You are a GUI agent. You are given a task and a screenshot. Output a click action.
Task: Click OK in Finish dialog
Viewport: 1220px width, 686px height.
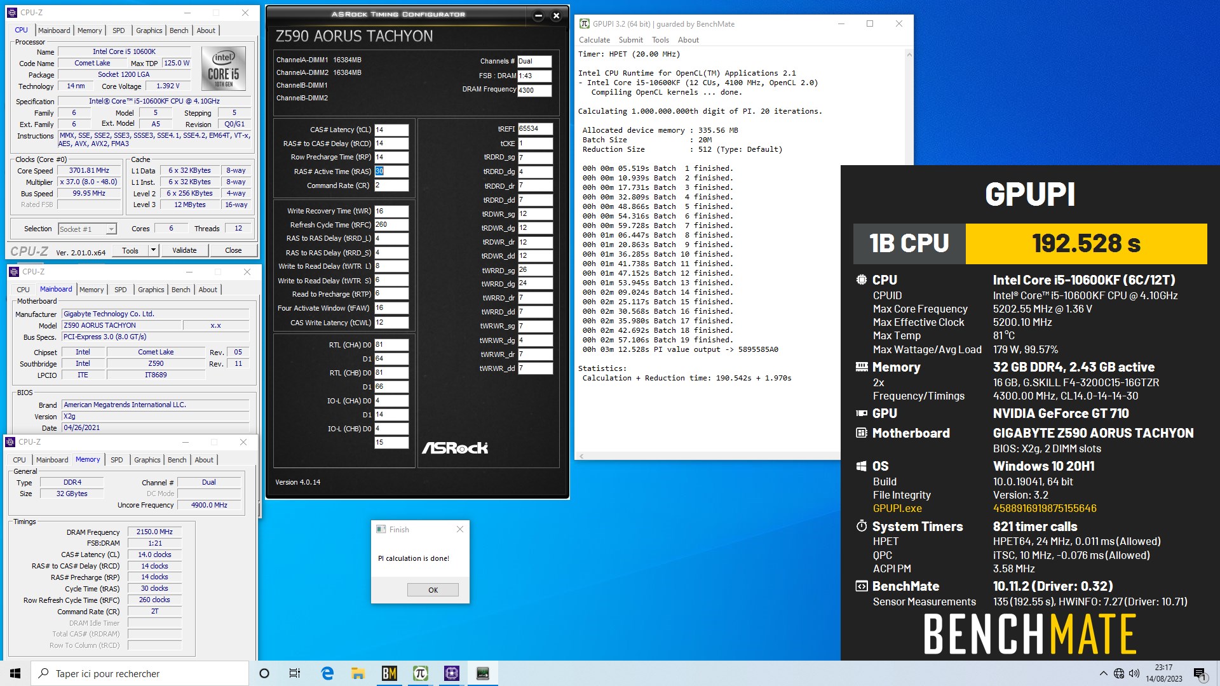[433, 589]
